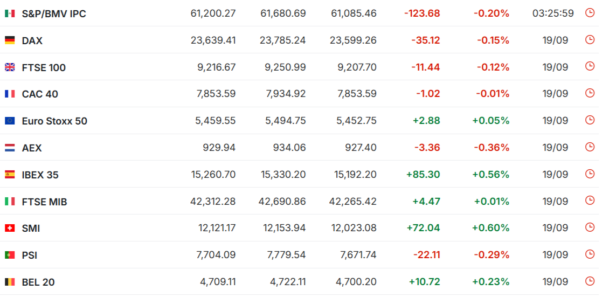
Task: Open the FTSE 100 index page
Action: click(x=44, y=67)
